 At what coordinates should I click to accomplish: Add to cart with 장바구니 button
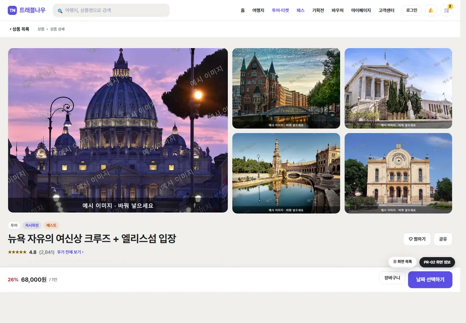tap(392, 278)
